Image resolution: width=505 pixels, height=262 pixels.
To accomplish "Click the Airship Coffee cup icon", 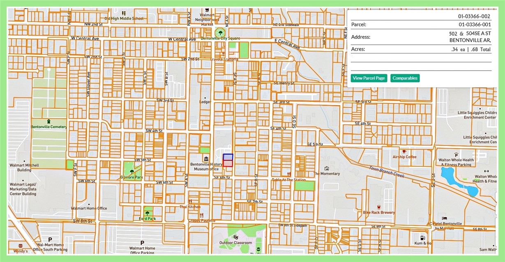I will pos(404,152).
